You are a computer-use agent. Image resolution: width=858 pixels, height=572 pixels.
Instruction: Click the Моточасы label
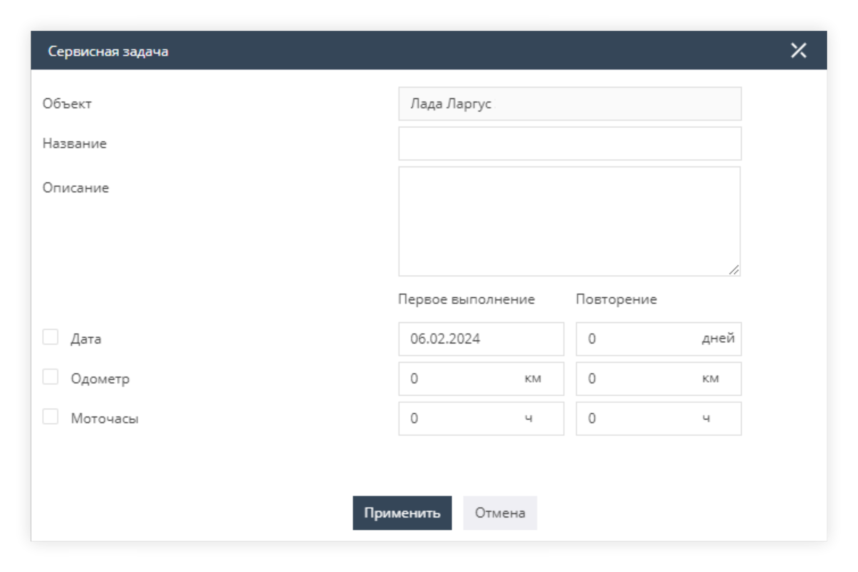coord(105,418)
